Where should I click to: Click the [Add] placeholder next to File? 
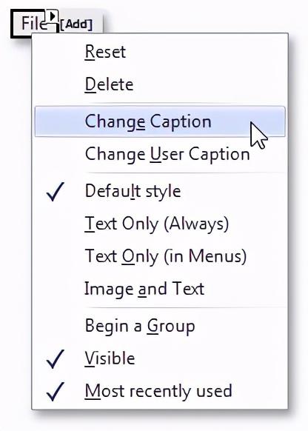[x=76, y=24]
